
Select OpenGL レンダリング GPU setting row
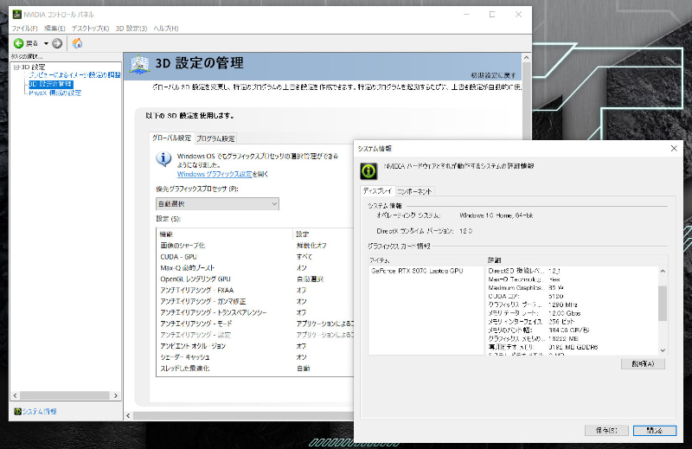click(255, 279)
